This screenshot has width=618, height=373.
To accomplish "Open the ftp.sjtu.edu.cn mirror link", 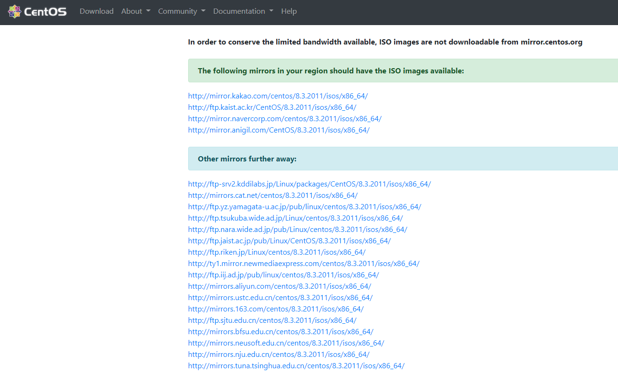I will (x=272, y=320).
